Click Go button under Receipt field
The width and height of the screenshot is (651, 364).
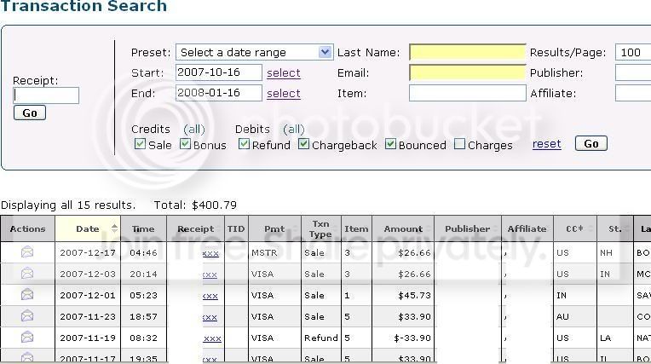coord(30,113)
